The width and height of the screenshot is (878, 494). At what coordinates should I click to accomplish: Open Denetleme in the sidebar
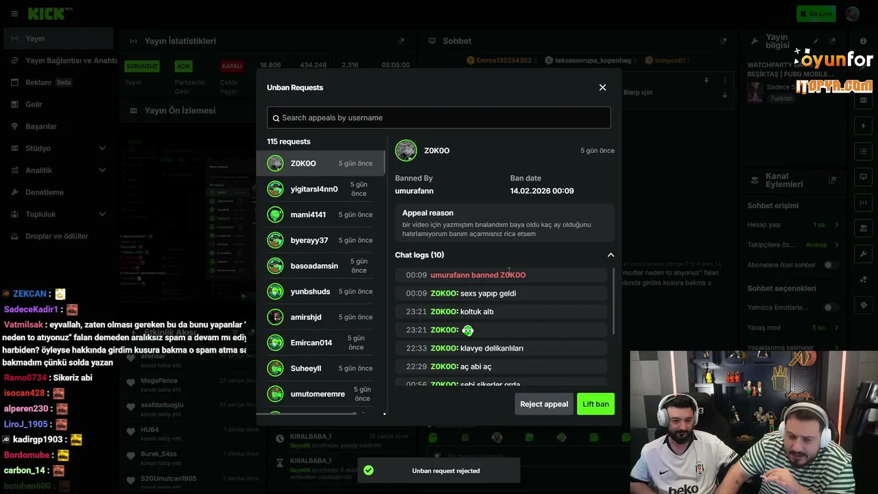pyautogui.click(x=58, y=192)
